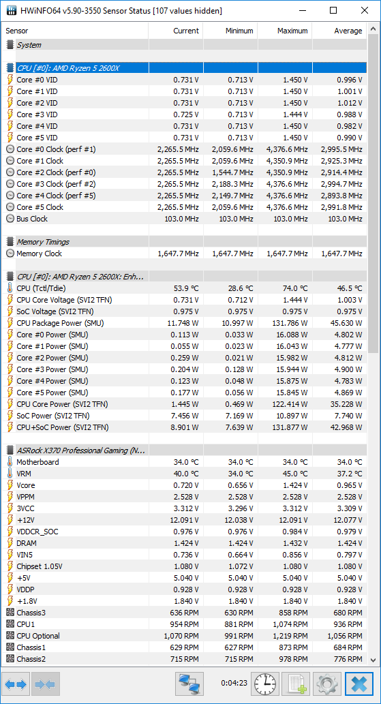Click the Bus Clock icon
This screenshot has width=381, height=704.
10,219
